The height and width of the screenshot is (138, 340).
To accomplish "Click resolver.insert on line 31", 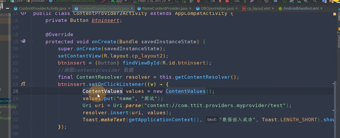I will tap(105, 113).
